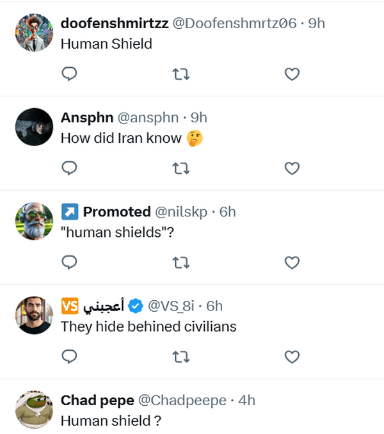Image resolution: width=384 pixels, height=434 pixels.
Task: Retweet the @nilskp "human shields" tweet
Action: [181, 262]
